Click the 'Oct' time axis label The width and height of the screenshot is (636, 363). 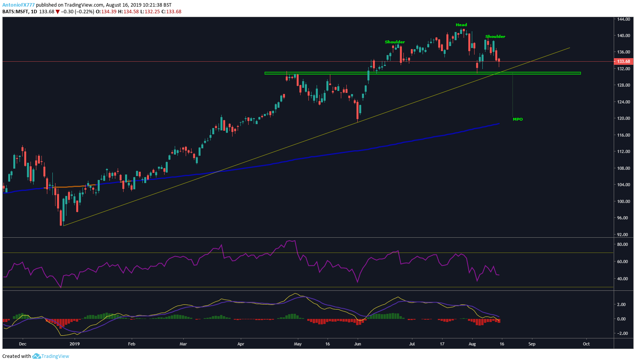tap(586, 344)
